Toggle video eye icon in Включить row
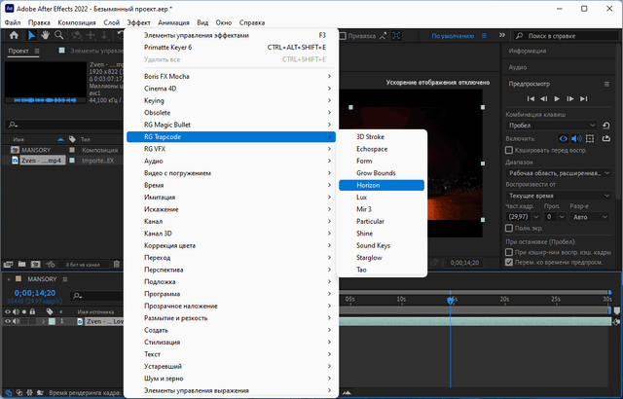 pyautogui.click(x=564, y=139)
